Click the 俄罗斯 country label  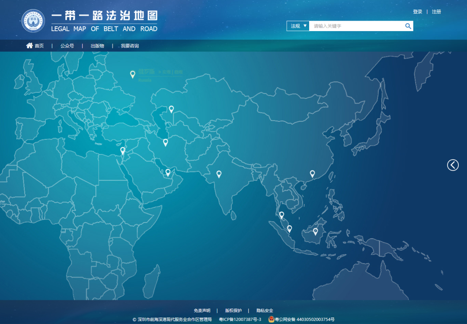(147, 71)
